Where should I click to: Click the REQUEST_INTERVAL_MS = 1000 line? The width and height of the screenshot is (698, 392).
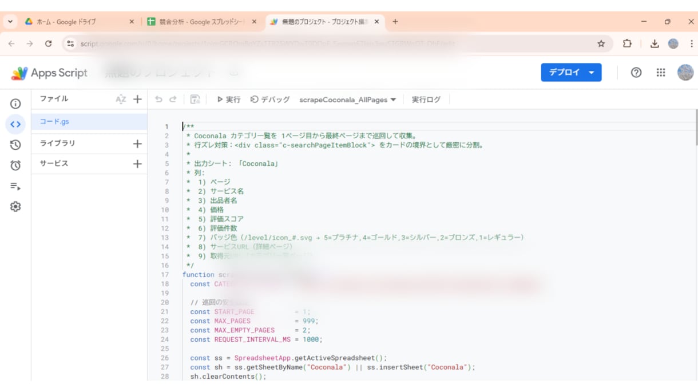tap(256, 339)
